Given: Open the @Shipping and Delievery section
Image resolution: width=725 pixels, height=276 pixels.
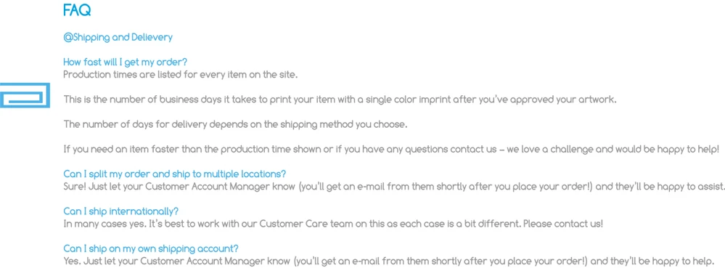Looking at the screenshot, I should (118, 38).
